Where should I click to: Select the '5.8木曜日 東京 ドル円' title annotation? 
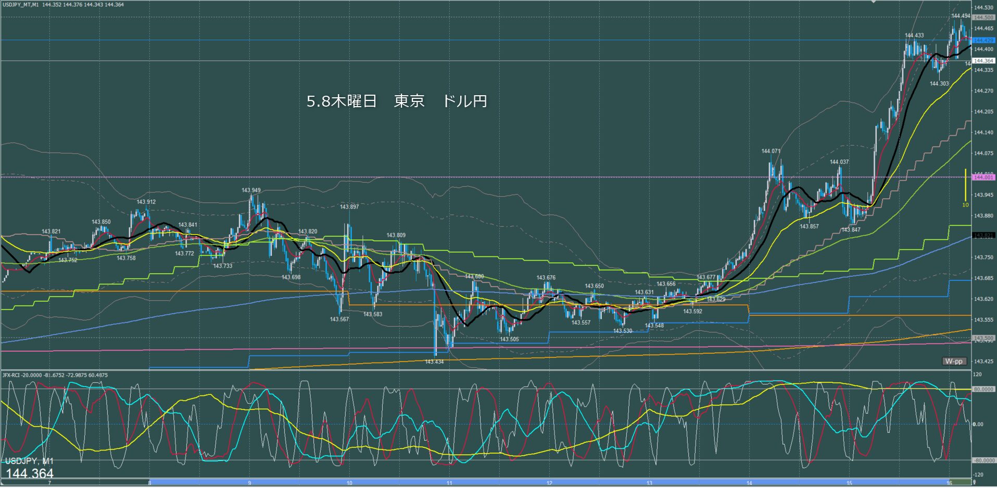tap(397, 101)
